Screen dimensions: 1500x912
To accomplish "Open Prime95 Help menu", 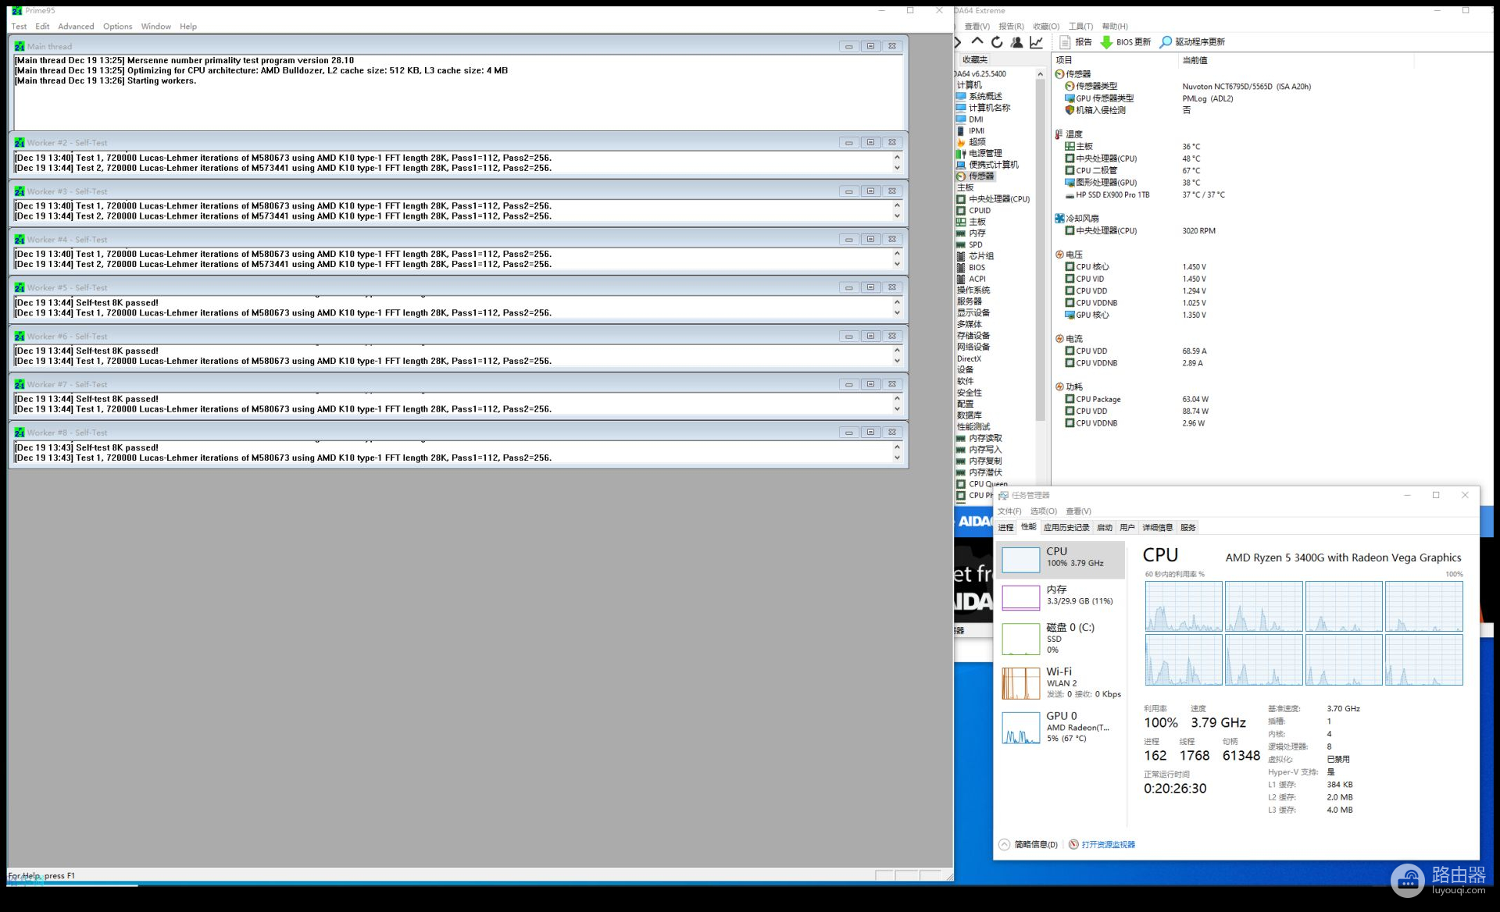I will tap(188, 27).
